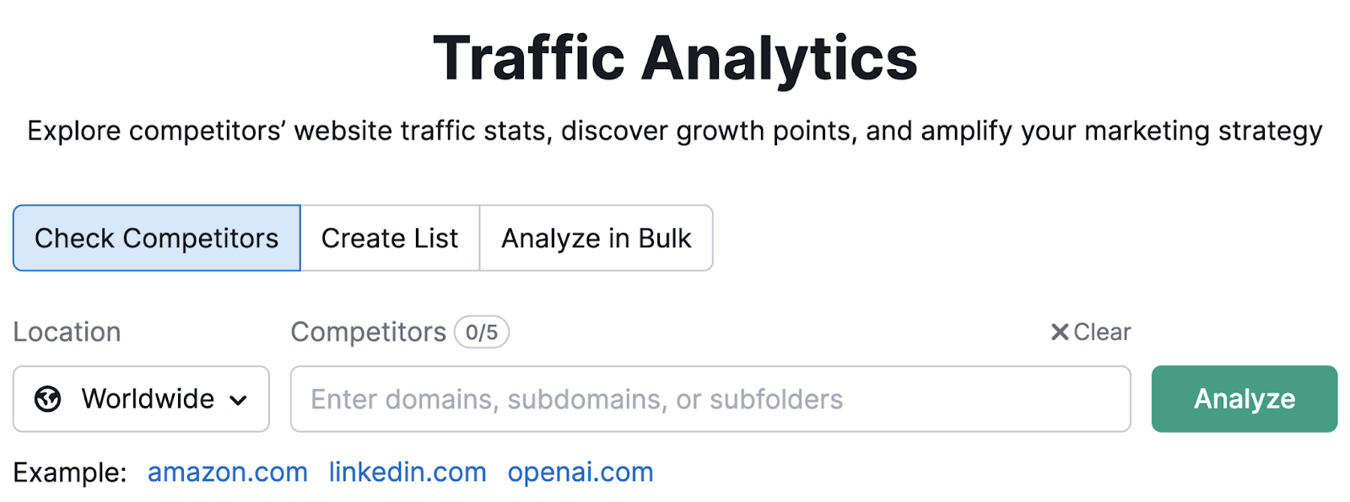1350x502 pixels.
Task: Click the globe icon in Location selector
Action: [x=48, y=398]
